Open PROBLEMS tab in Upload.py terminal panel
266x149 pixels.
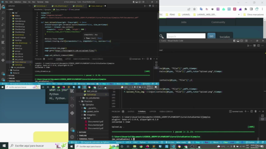pyautogui.click(x=116, y=111)
